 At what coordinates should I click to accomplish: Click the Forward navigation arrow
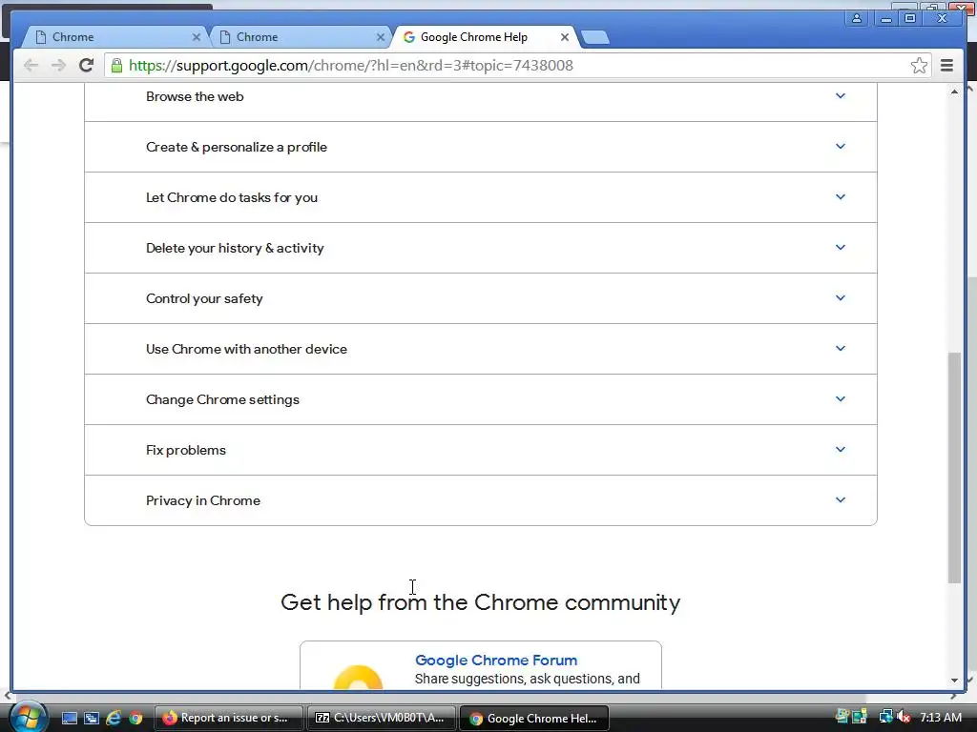pyautogui.click(x=58, y=66)
